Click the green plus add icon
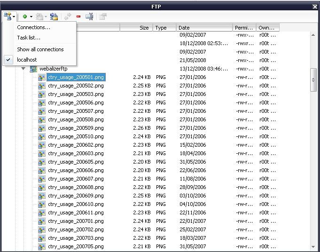The height and width of the screenshot is (252, 320). (x=25, y=16)
